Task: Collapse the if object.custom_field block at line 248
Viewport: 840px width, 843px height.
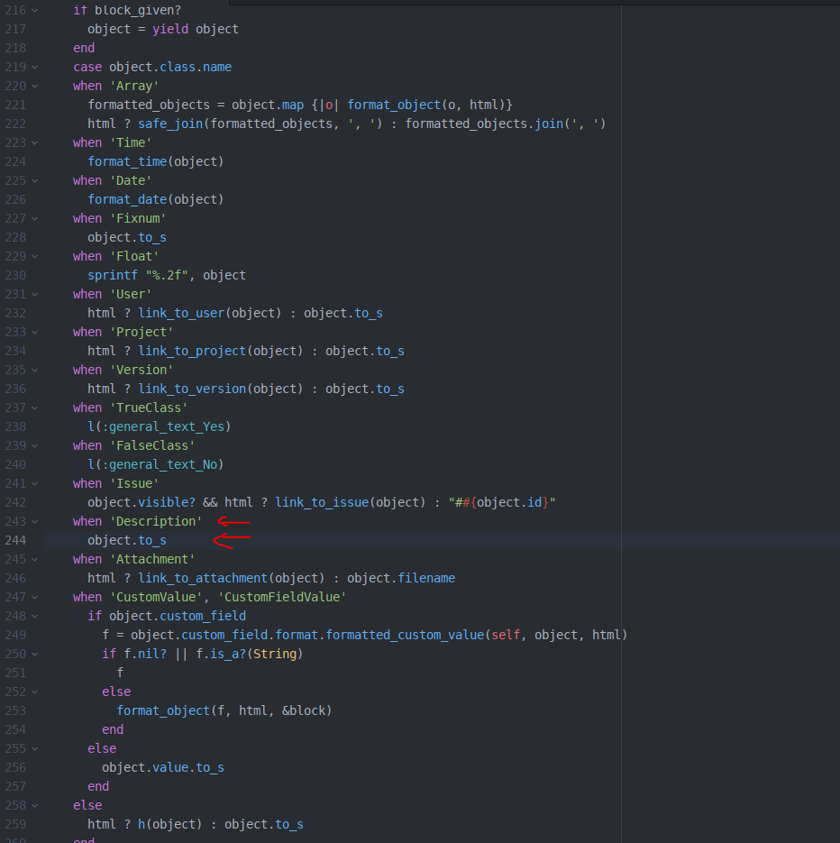Action: click(34, 616)
